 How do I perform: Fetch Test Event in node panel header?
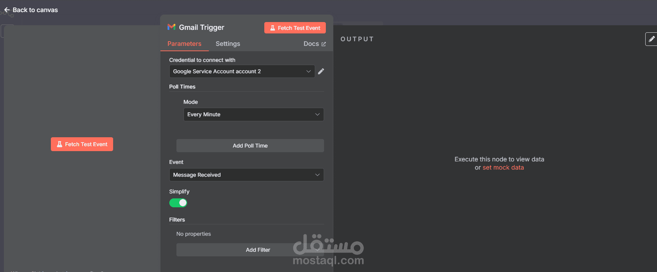pos(295,28)
